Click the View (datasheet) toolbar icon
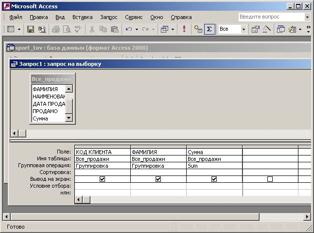Image resolution: width=314 pixels, height=233 pixels. pos(11,29)
